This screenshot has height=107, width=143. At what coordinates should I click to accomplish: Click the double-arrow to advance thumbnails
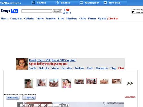(x=130, y=83)
